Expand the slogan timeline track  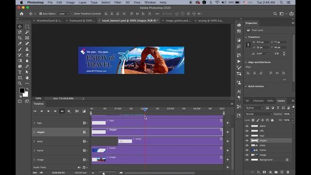pyautogui.click(x=34, y=132)
